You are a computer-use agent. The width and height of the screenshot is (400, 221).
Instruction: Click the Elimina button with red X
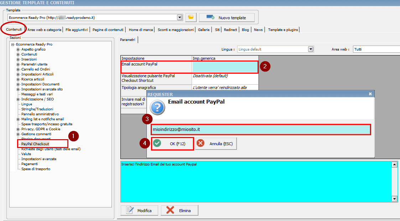pos(180,211)
